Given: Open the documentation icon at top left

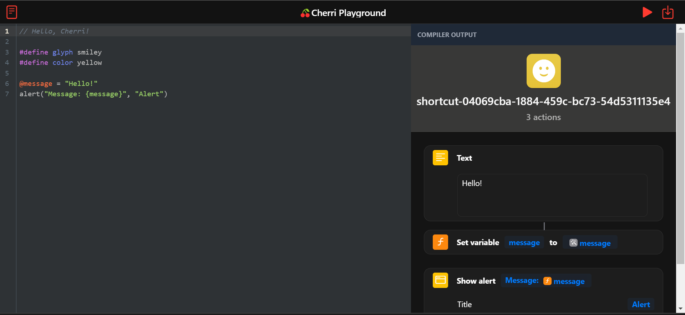Looking at the screenshot, I should click(x=12, y=12).
